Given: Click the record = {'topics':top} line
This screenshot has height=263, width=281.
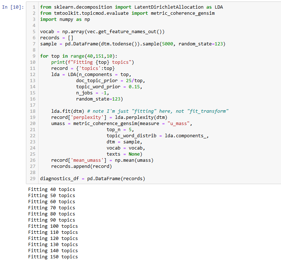Looking at the screenshot, I should click(83, 68).
